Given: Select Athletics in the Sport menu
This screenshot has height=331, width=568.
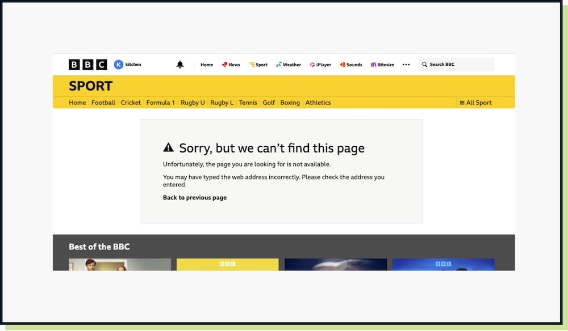Looking at the screenshot, I should point(318,103).
